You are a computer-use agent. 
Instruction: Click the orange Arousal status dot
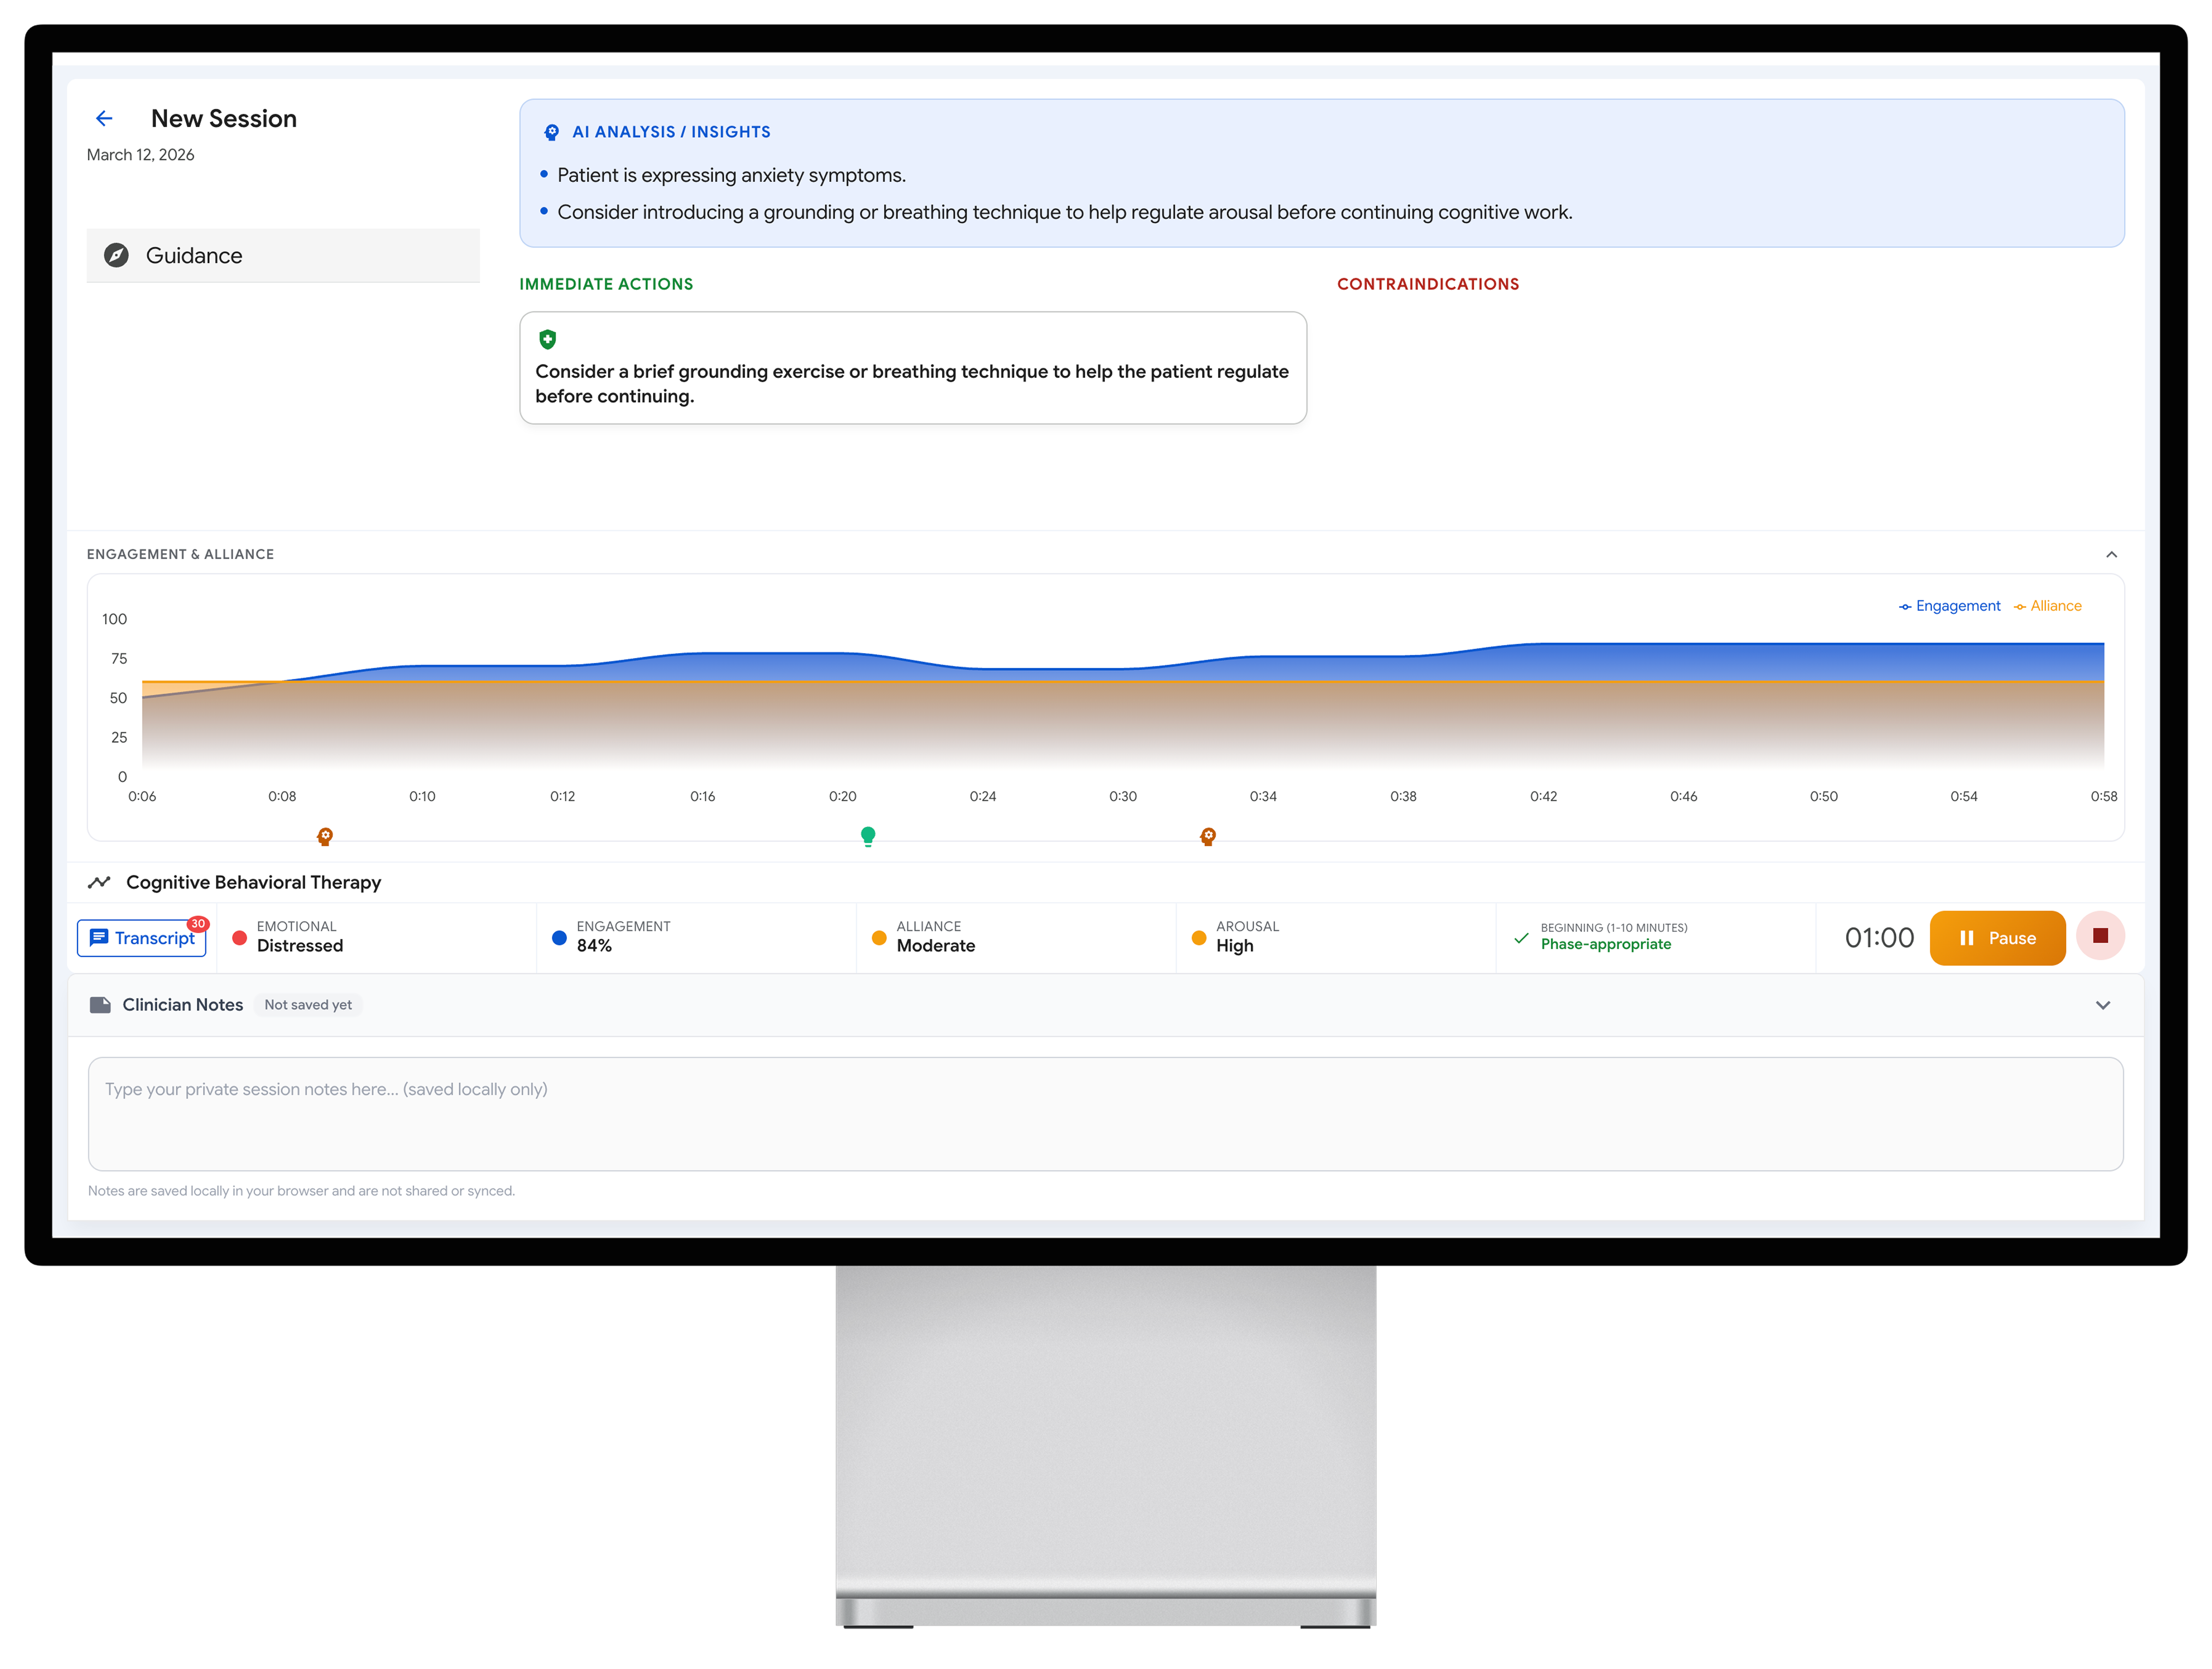click(1199, 938)
